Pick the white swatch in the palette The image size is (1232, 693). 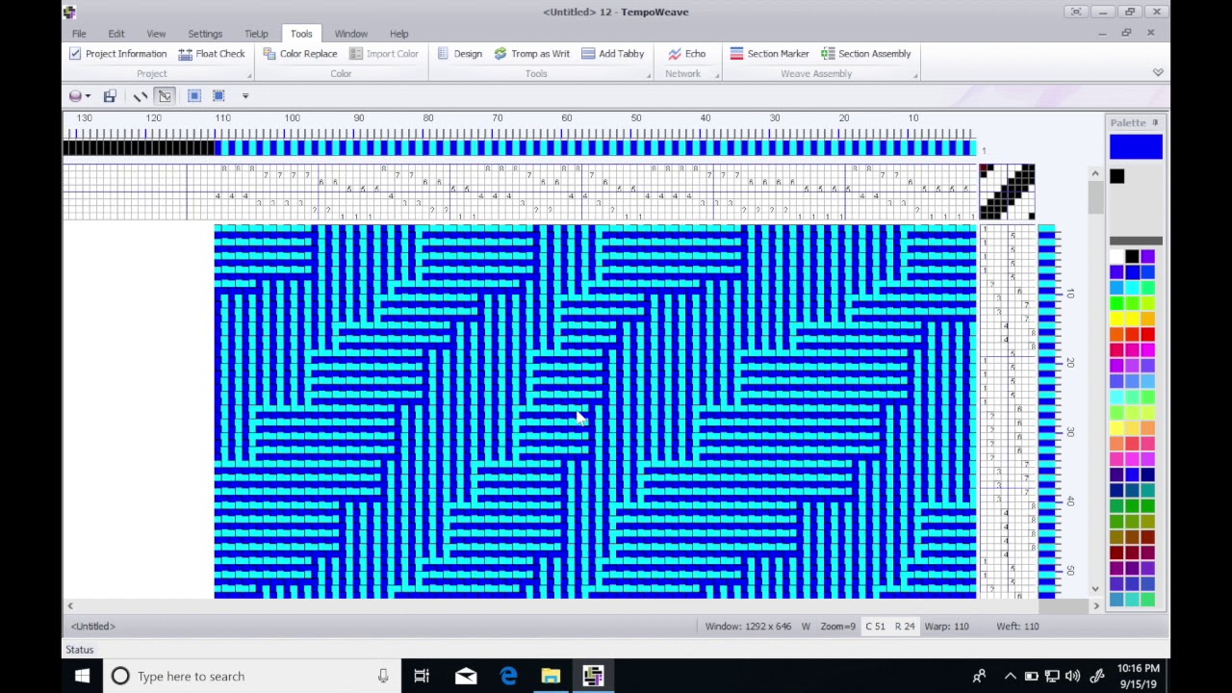1116,256
